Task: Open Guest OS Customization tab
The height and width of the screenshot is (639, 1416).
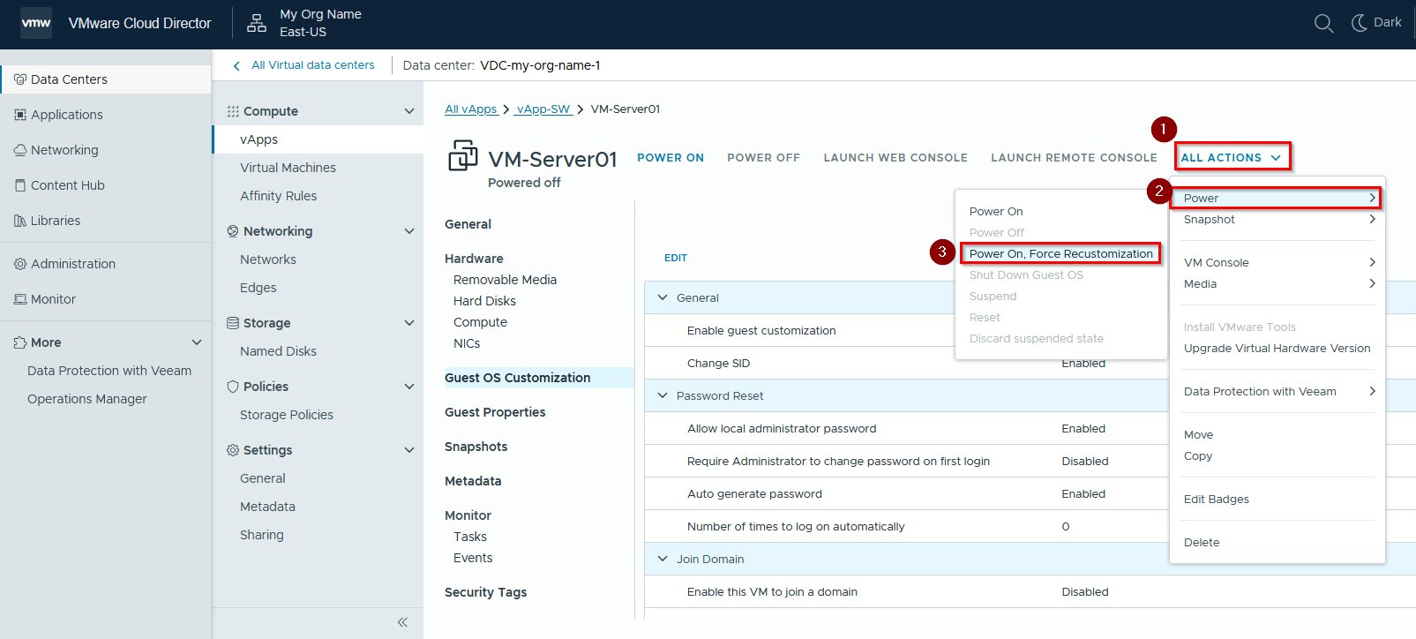Action: 518,378
